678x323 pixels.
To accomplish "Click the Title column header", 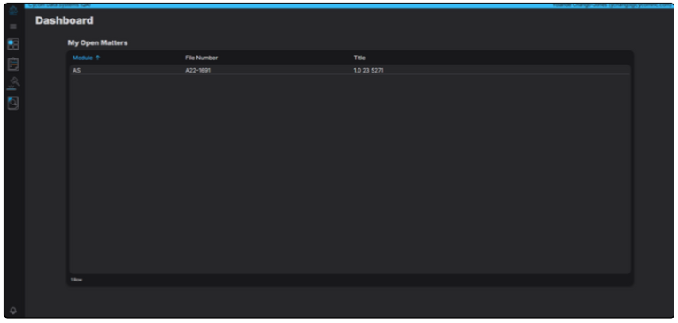I will [x=359, y=58].
